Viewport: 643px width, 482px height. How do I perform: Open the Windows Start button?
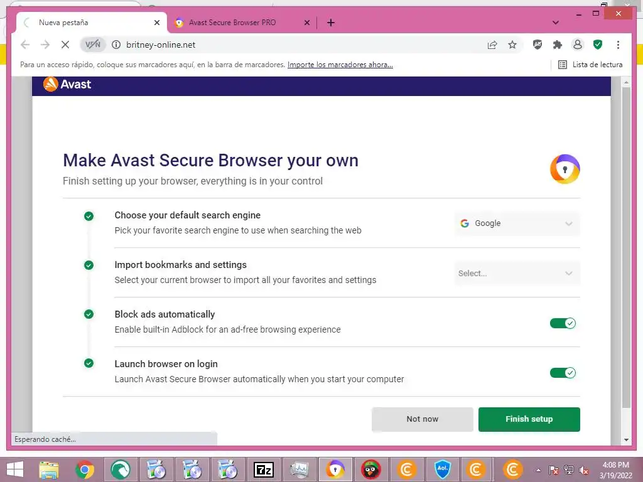(x=15, y=469)
